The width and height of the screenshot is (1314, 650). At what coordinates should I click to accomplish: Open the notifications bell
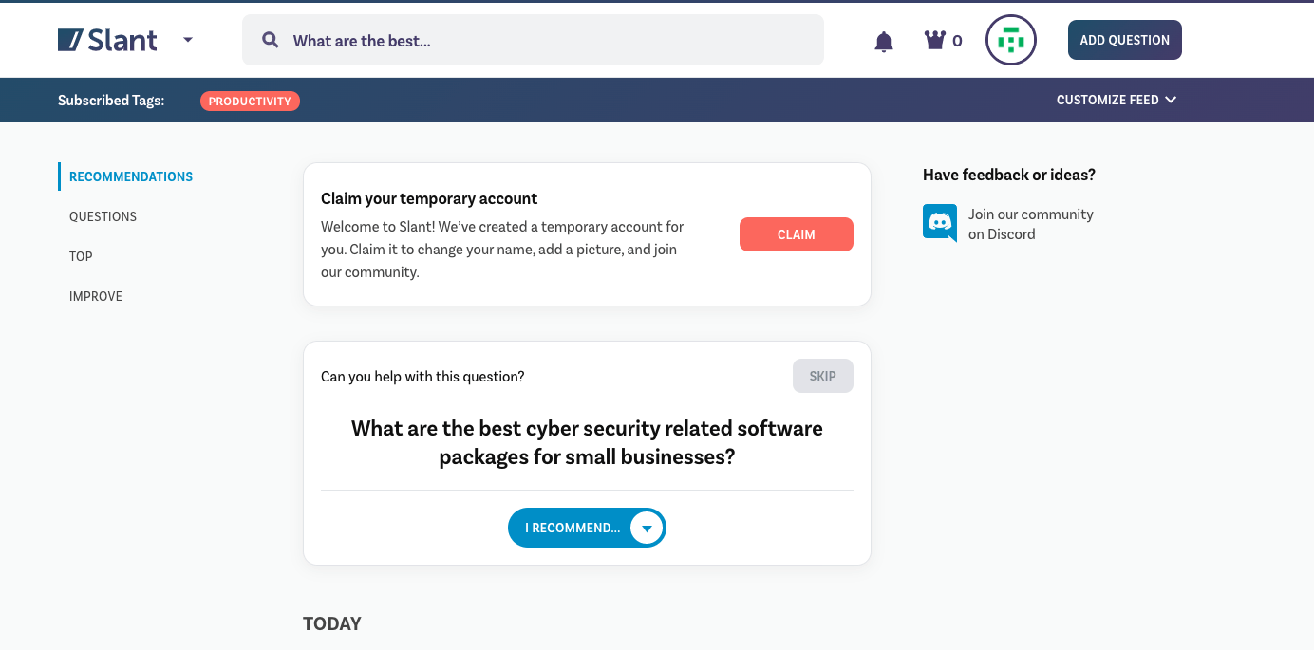pyautogui.click(x=884, y=41)
